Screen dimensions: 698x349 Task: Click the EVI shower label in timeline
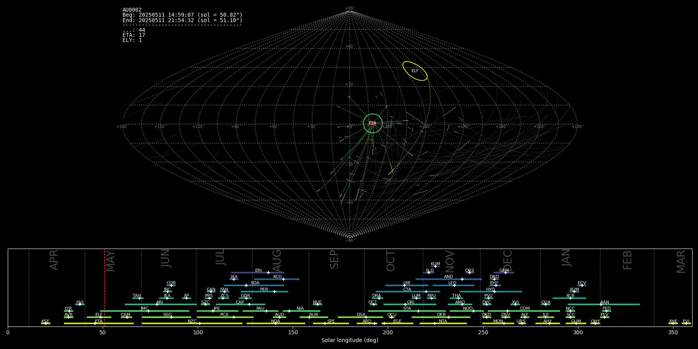pyautogui.click(x=686, y=321)
